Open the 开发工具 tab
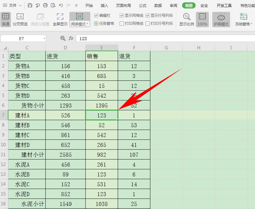The image size is (255, 209). [224, 6]
